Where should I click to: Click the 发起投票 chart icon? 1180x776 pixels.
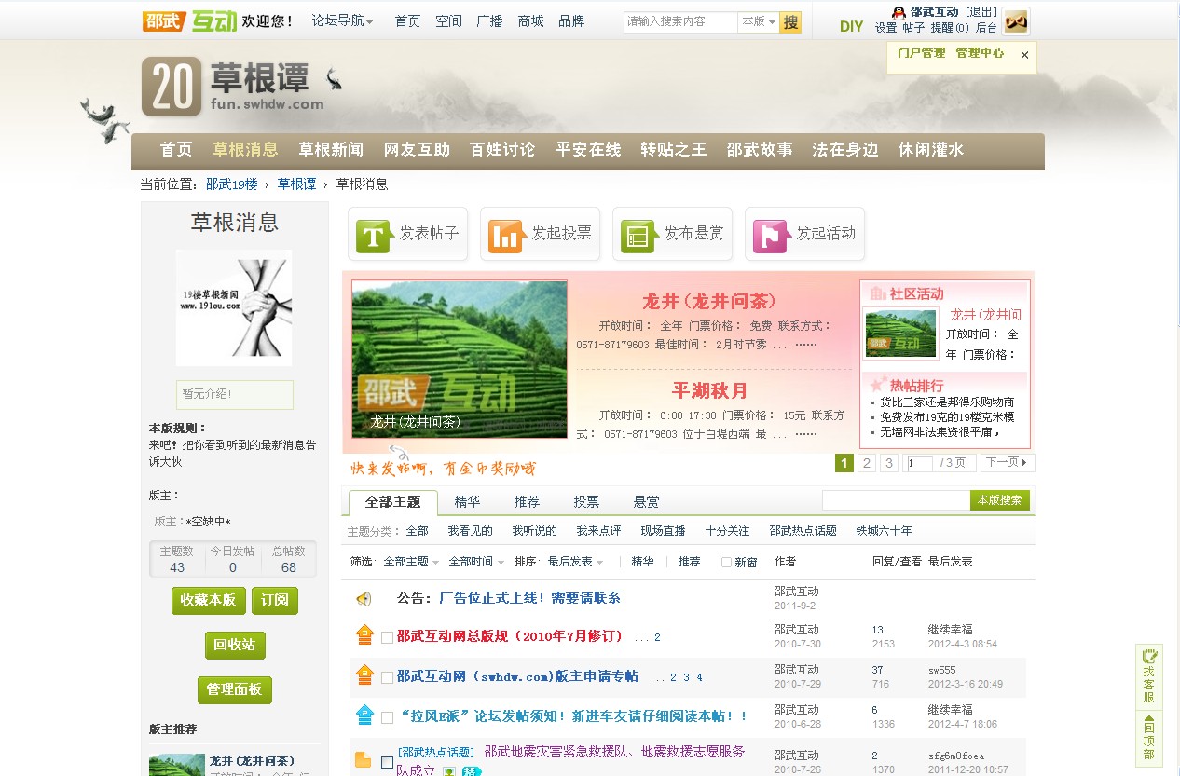pyautogui.click(x=505, y=235)
